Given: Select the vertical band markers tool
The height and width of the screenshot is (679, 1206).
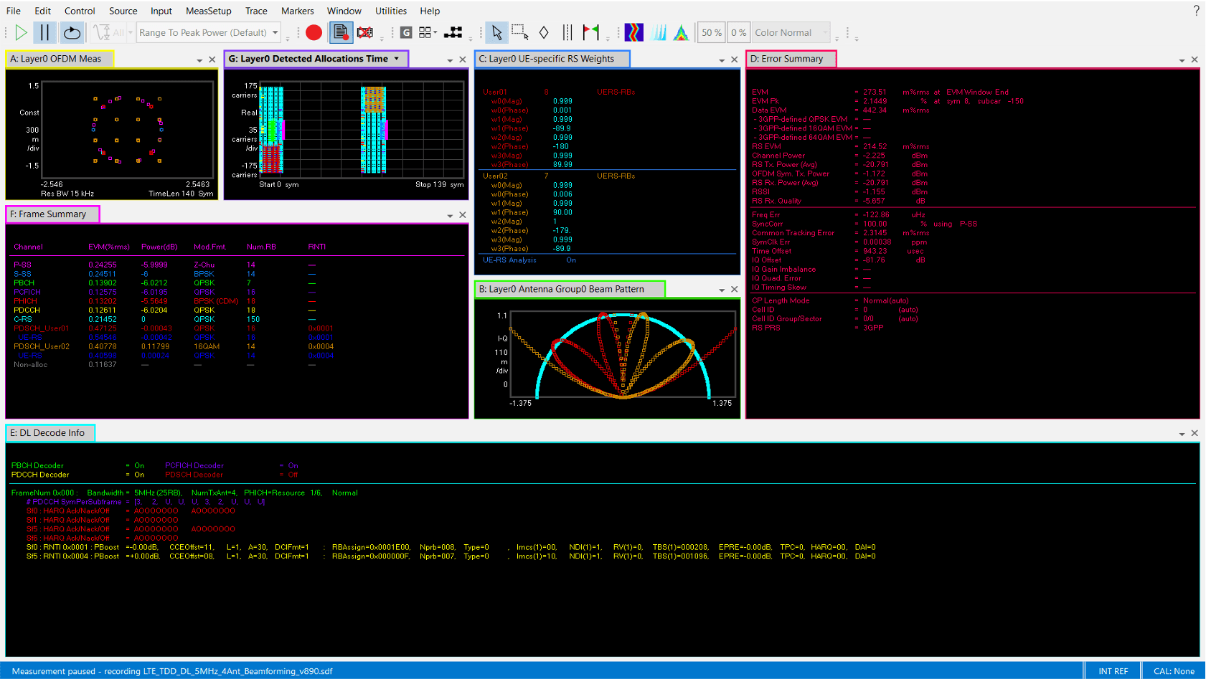Looking at the screenshot, I should point(567,32).
